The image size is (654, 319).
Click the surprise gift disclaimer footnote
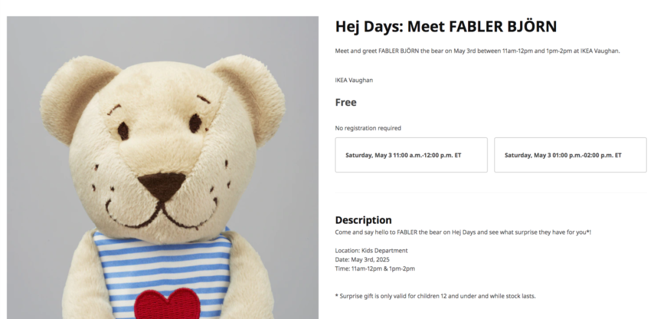[x=435, y=296]
